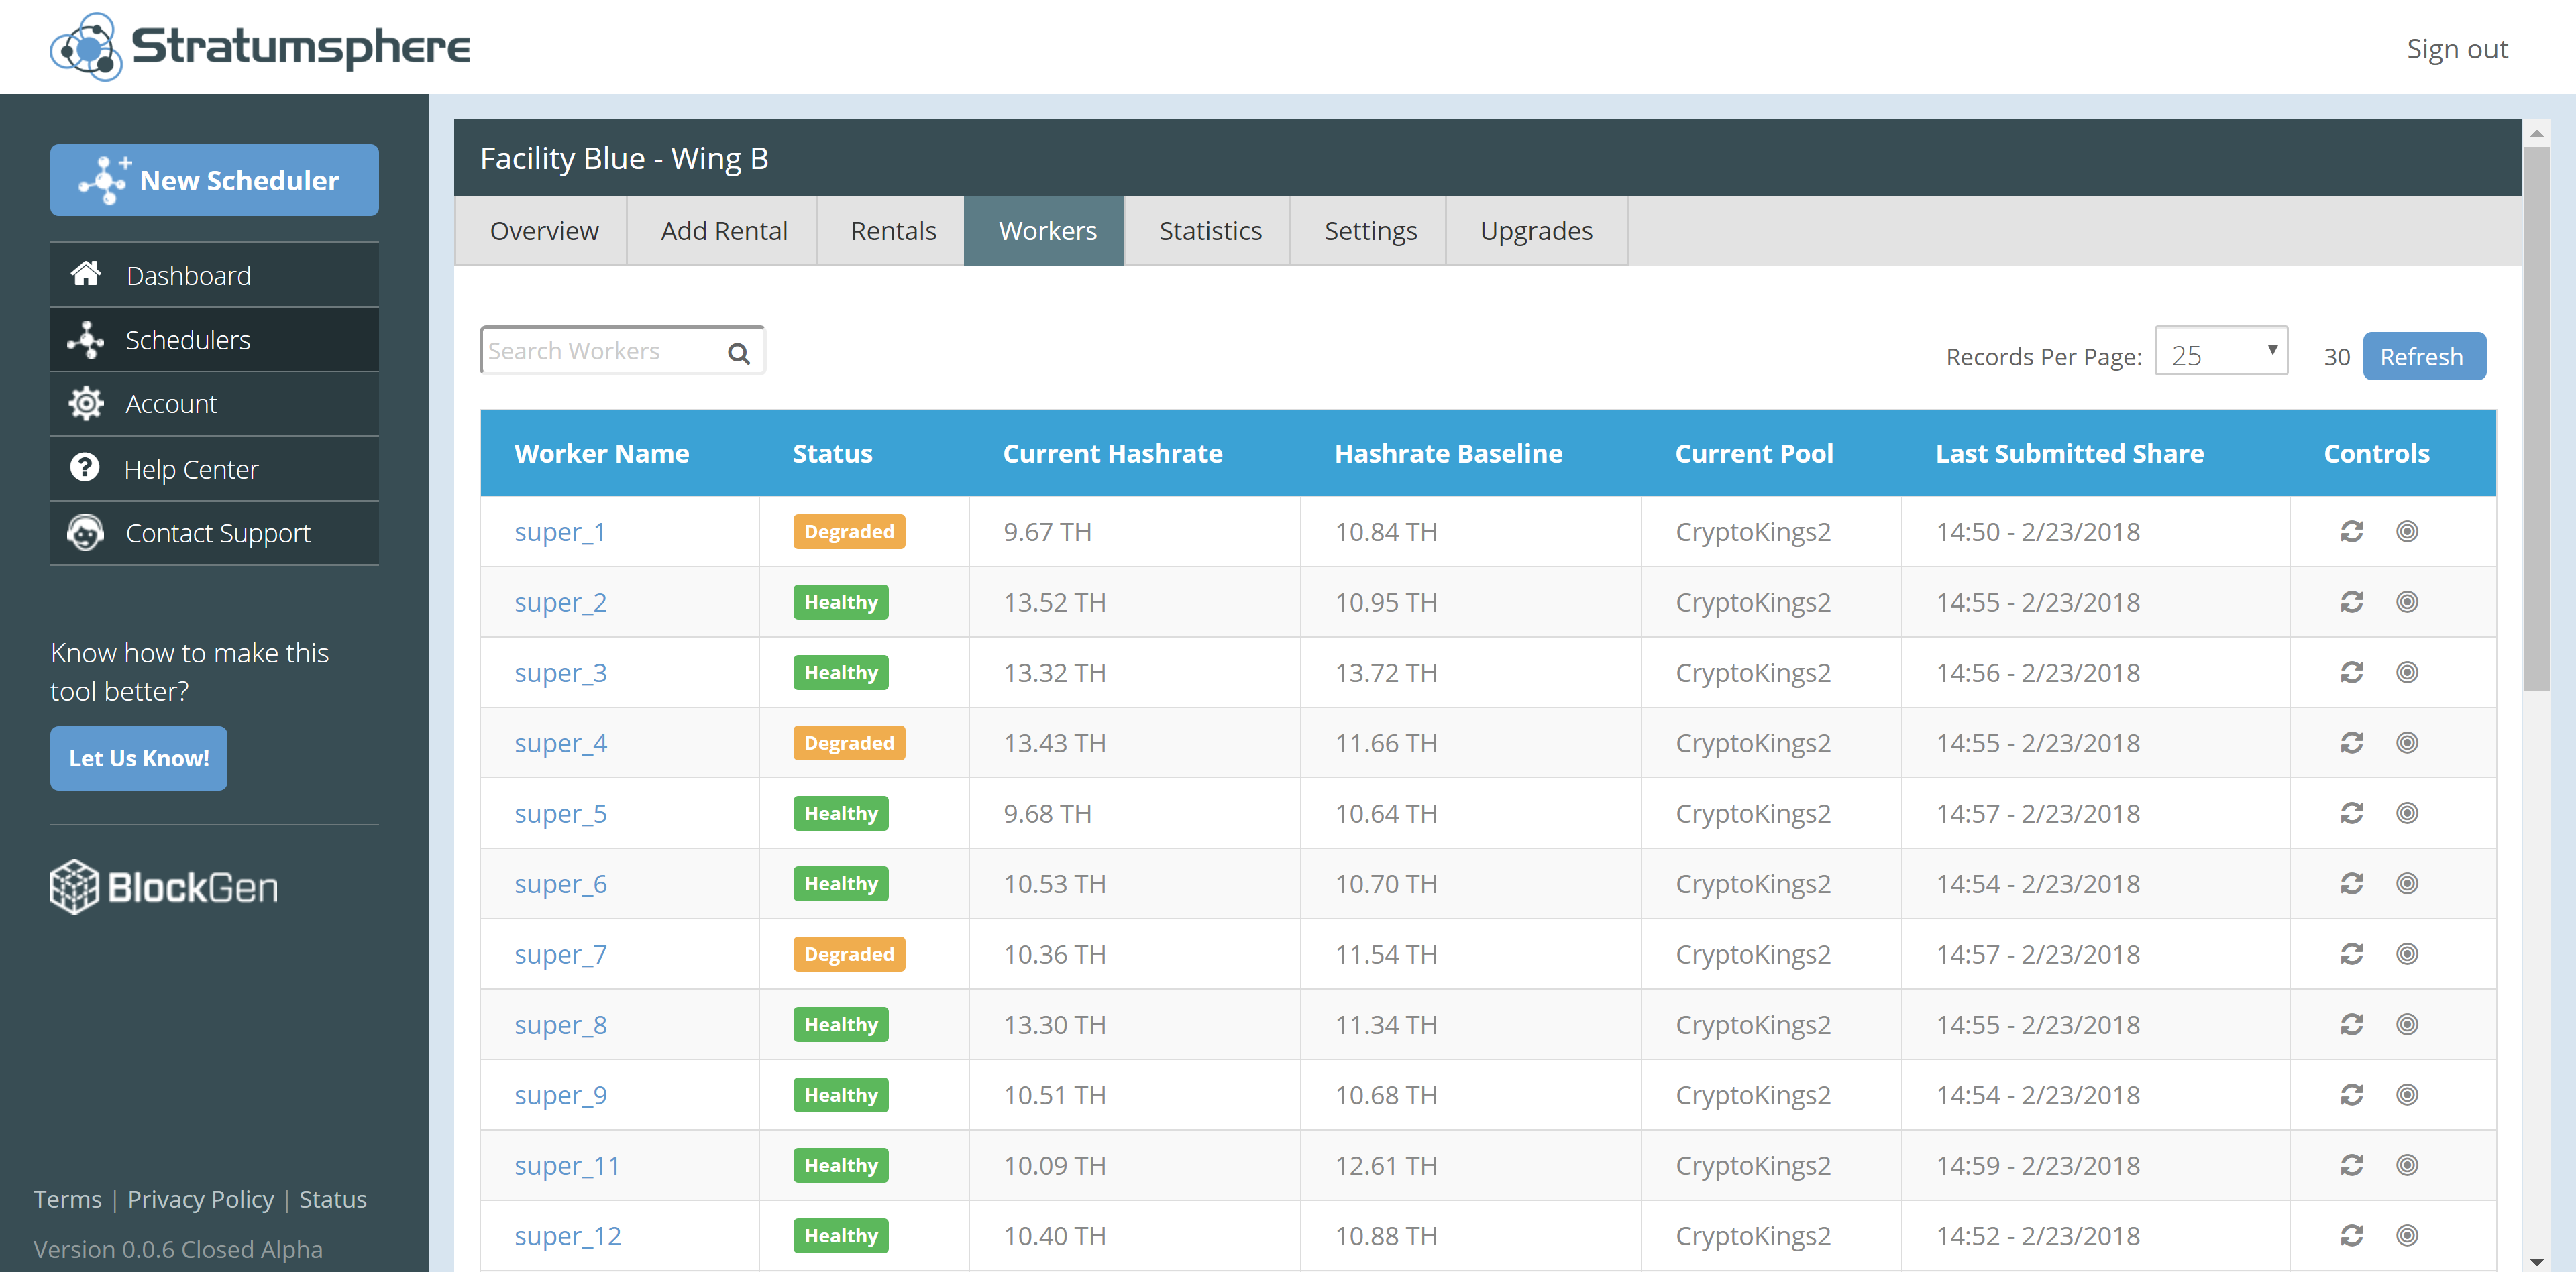Screen dimensions: 2576x1272
Task: Open Dashboard from the home icon
Action: 86,275
